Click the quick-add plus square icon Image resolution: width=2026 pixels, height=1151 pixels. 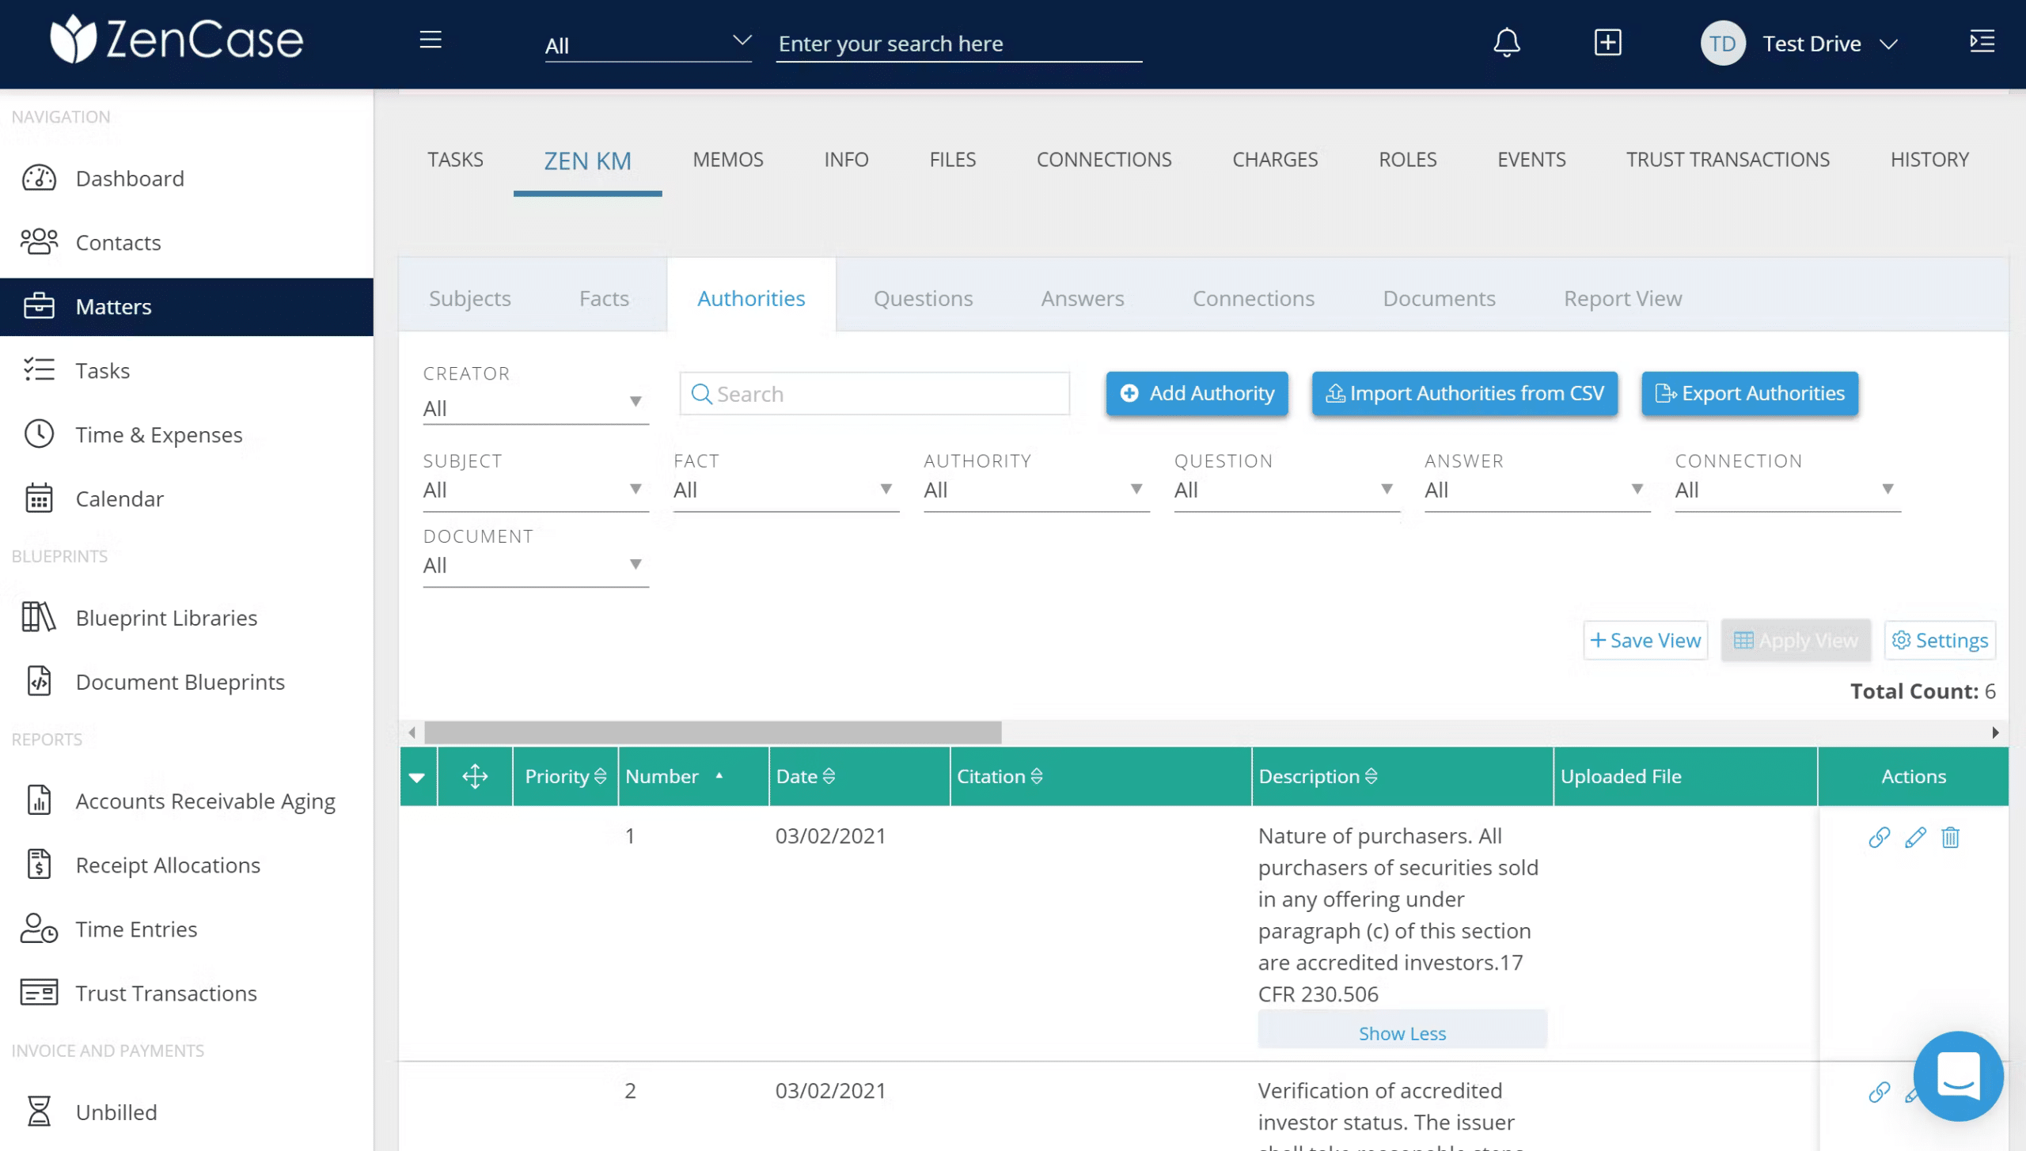pyautogui.click(x=1607, y=43)
